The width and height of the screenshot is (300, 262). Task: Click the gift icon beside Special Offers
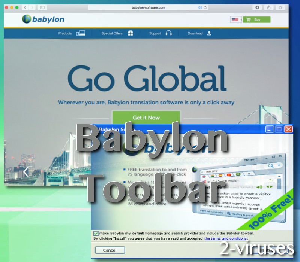130,33
